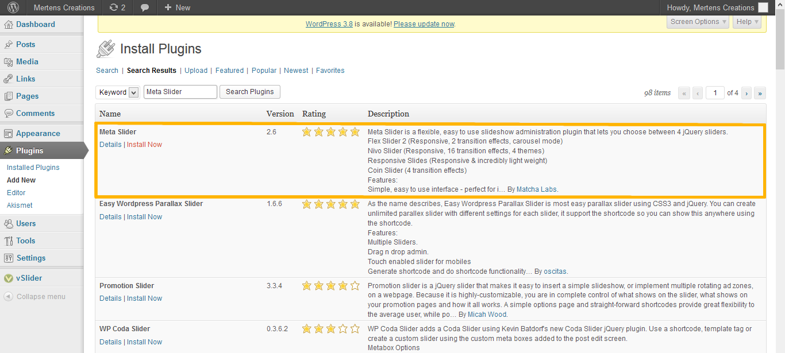This screenshot has height=353, width=785.
Task: Open Matcha Labs author link
Action: [537, 189]
